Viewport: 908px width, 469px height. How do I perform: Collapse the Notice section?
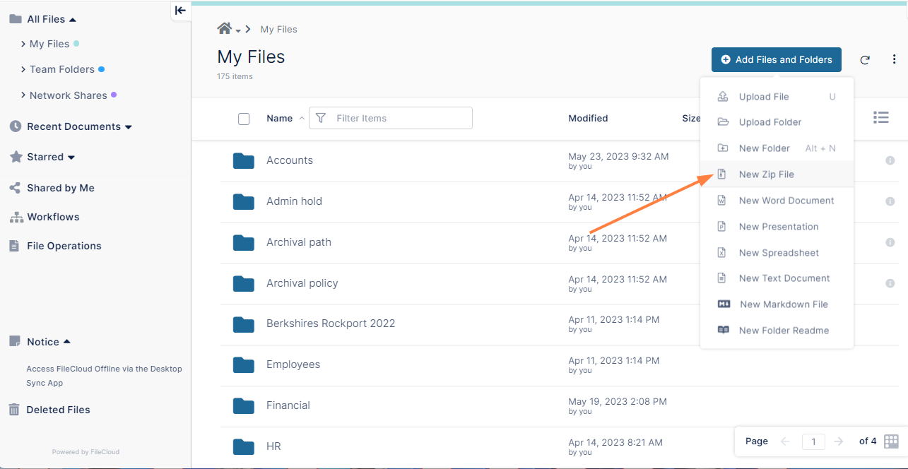[68, 341]
